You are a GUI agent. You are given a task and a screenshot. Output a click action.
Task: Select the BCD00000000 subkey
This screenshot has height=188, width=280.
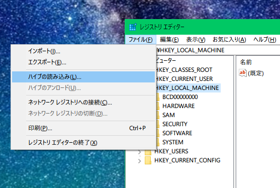180,97
